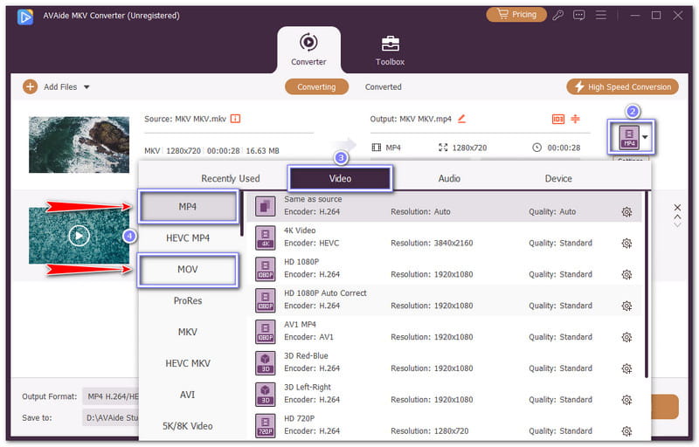The image size is (699, 447).
Task: Select MOV in the format list
Action: (188, 270)
